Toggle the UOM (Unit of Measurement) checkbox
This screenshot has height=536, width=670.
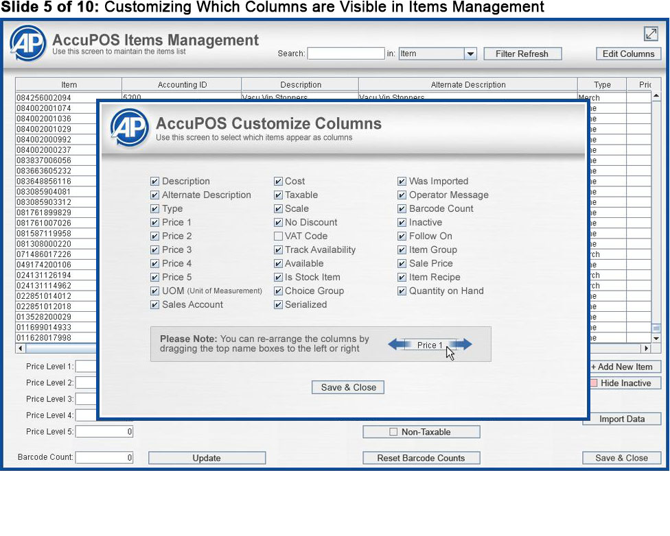coord(154,291)
